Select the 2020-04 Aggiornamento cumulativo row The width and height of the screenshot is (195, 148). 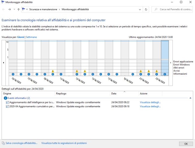click(x=83, y=106)
